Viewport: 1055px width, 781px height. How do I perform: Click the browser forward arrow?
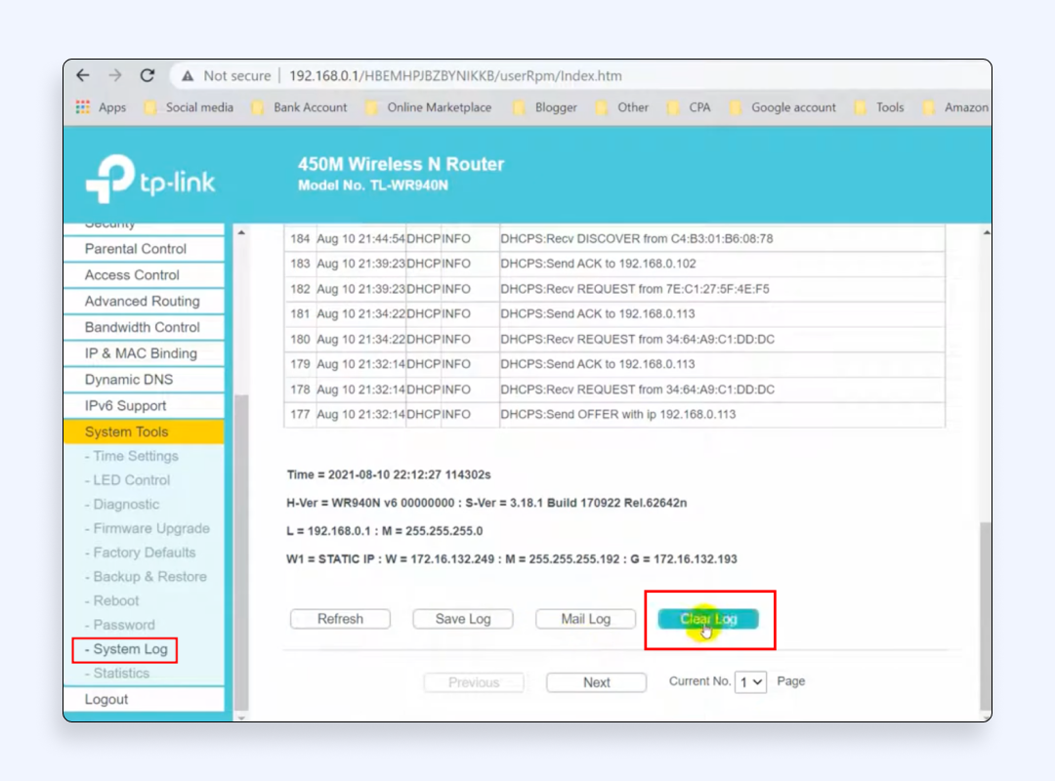tap(115, 75)
